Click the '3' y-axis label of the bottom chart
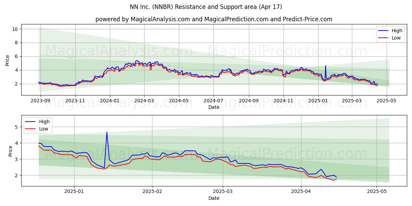 coord(16,159)
